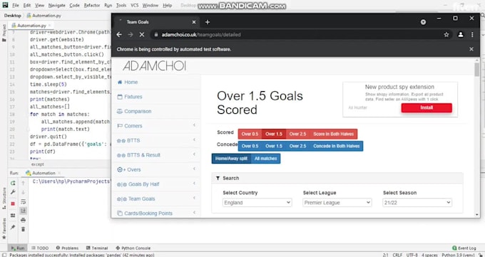Image resolution: width=485 pixels, height=257 pixels.
Task: Switch to Home/Away split view
Action: pos(231,159)
